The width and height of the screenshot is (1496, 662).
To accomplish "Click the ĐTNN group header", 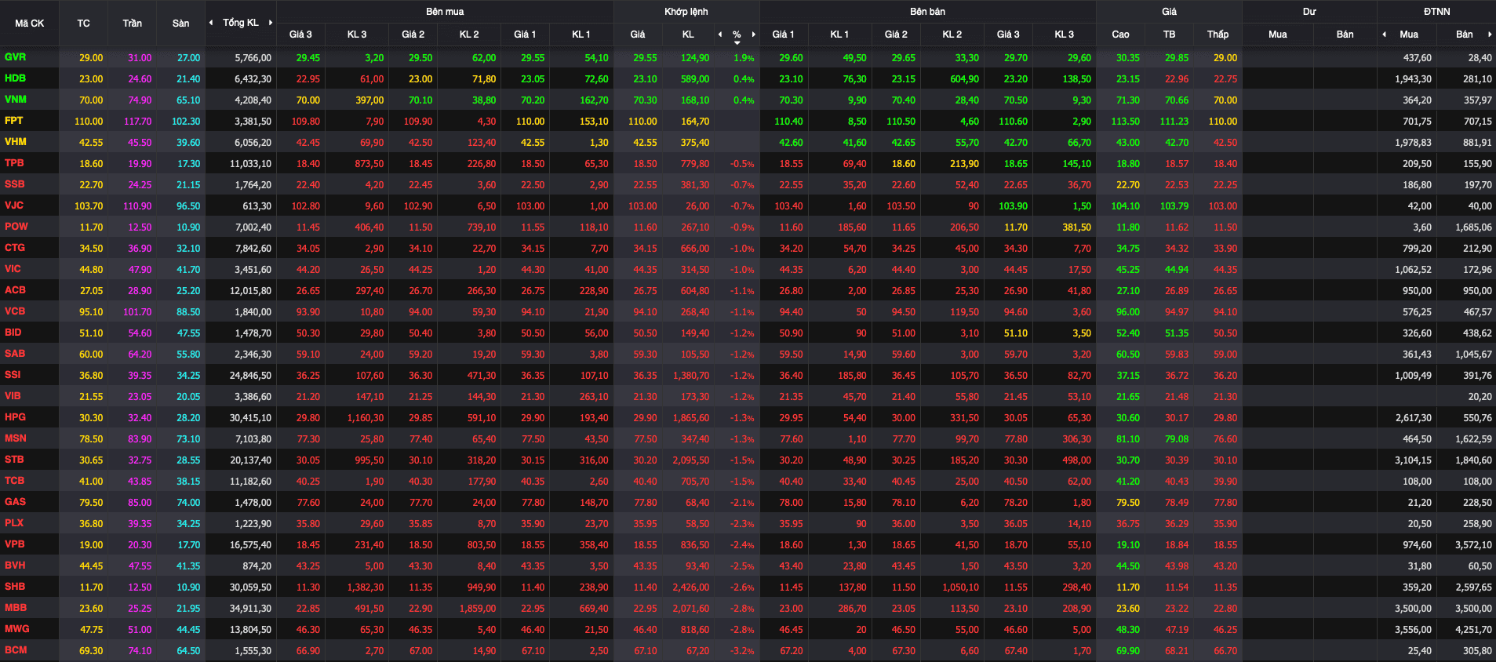I will [x=1436, y=12].
